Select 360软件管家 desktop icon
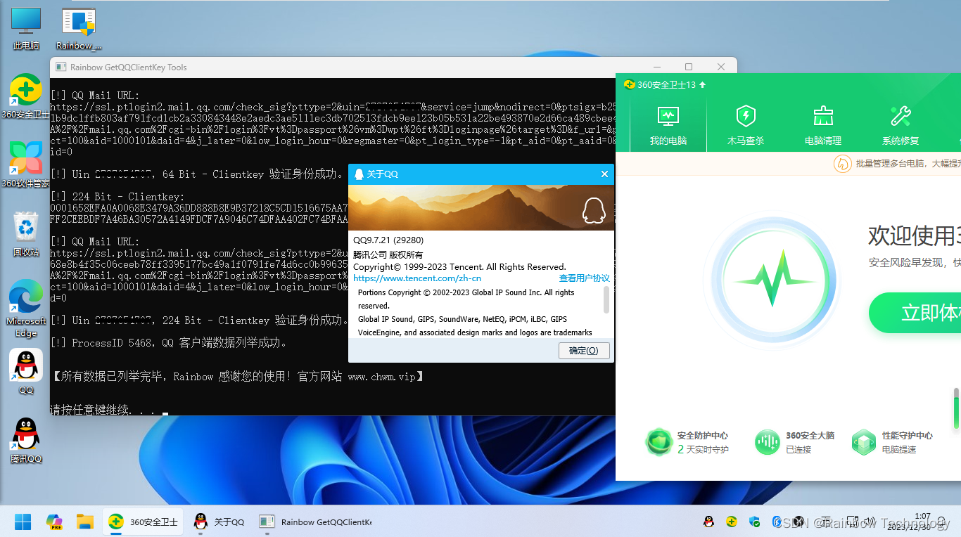961x537 pixels. tap(26, 164)
